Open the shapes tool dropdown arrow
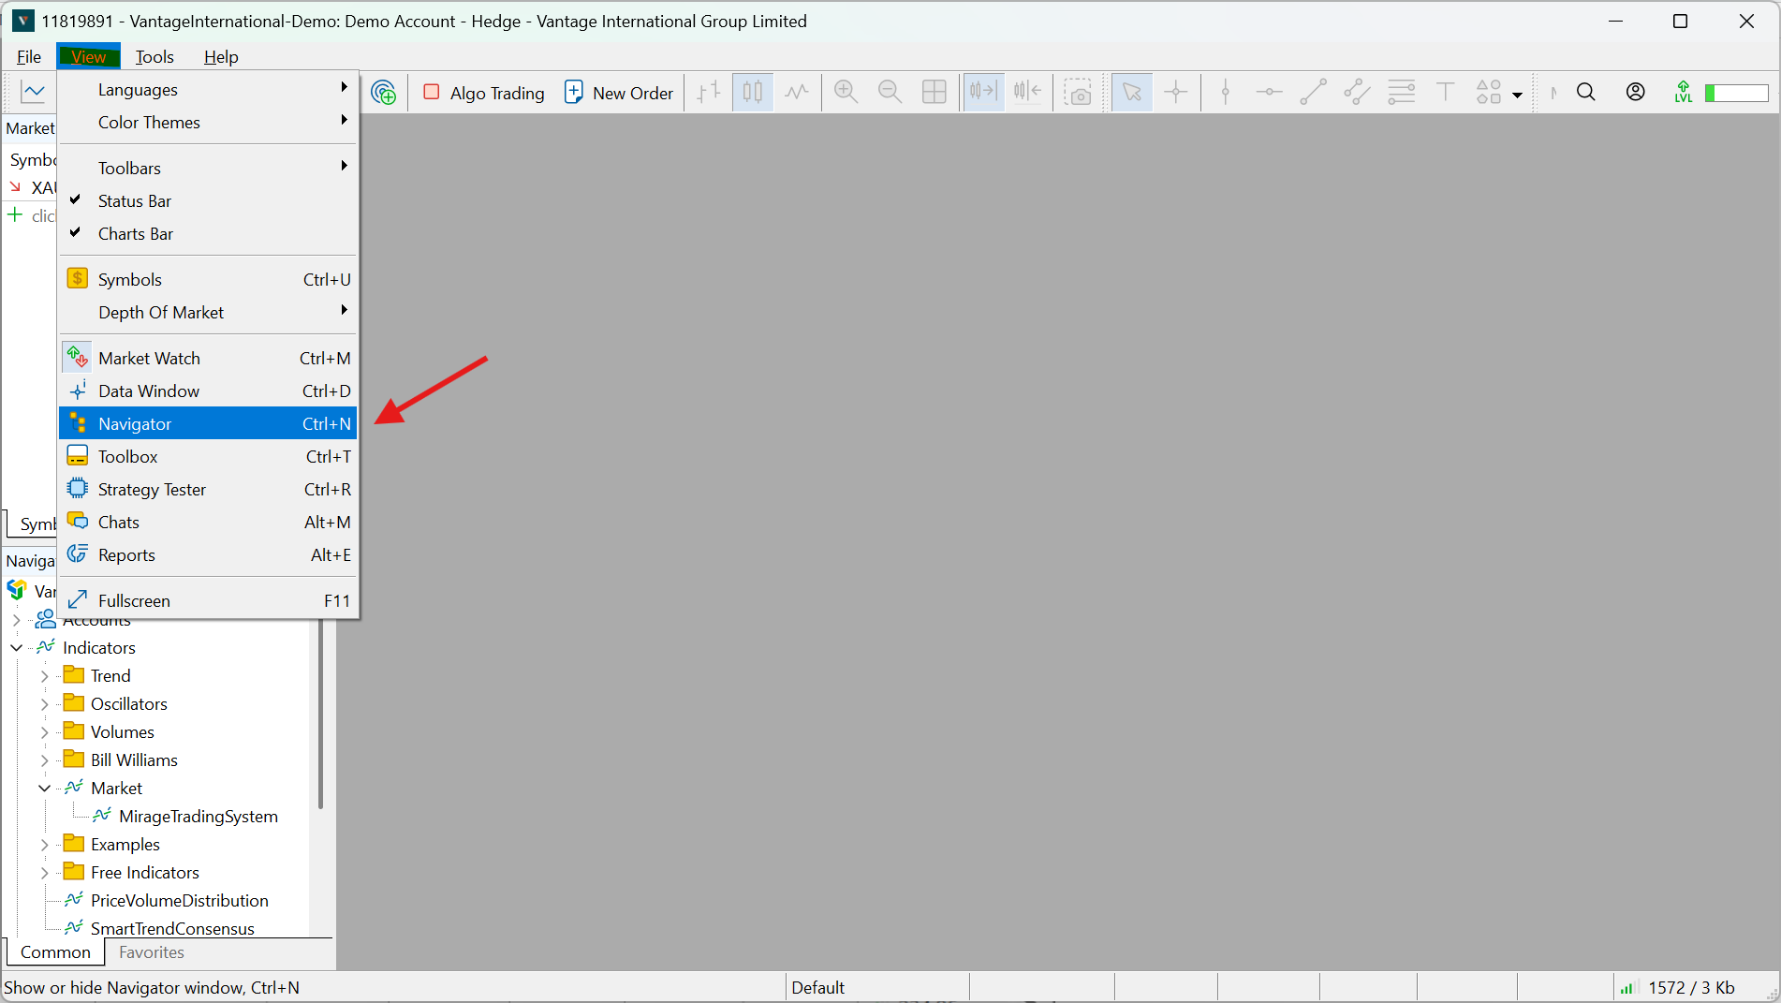Screen dimensions: 1781x1003 tap(1517, 94)
